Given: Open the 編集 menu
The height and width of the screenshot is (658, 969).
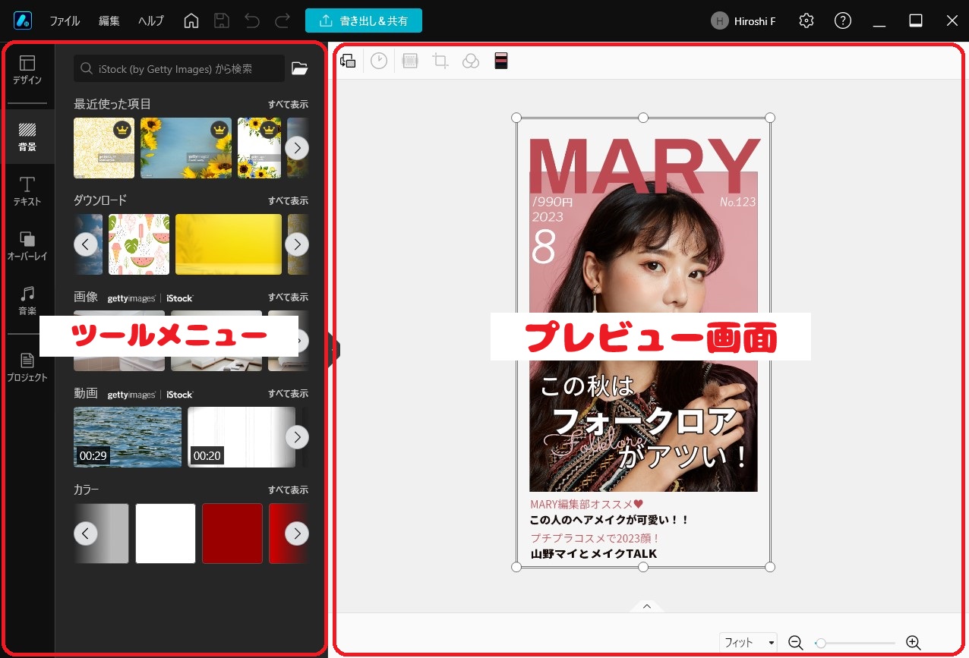Looking at the screenshot, I should point(109,21).
